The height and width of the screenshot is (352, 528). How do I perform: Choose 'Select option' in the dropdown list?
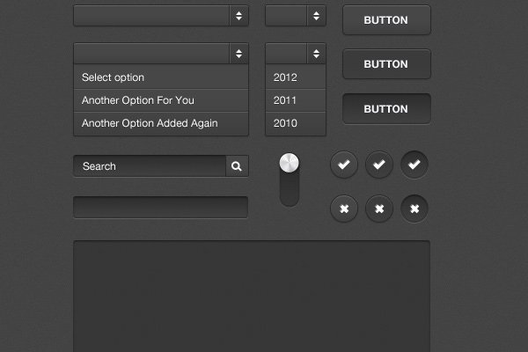pyautogui.click(x=161, y=77)
